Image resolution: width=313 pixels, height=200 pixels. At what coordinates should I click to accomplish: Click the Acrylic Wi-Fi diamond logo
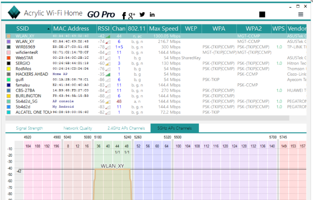[x=14, y=12]
